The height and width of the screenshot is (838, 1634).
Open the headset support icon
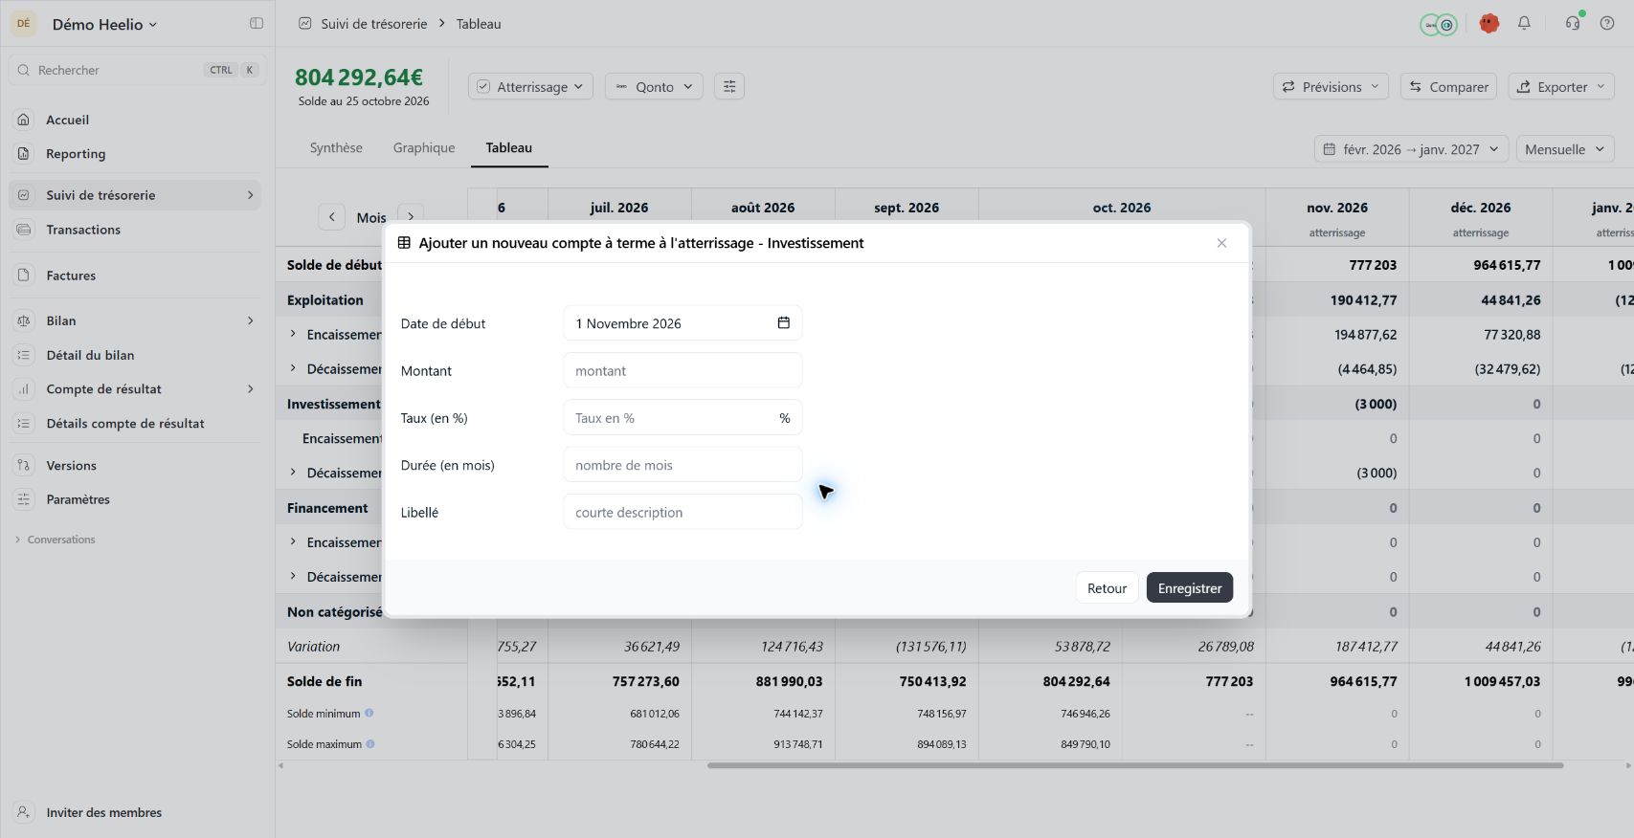pos(1573,24)
